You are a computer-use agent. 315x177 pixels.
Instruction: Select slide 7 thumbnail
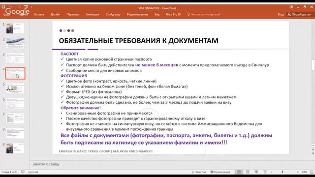15,118
